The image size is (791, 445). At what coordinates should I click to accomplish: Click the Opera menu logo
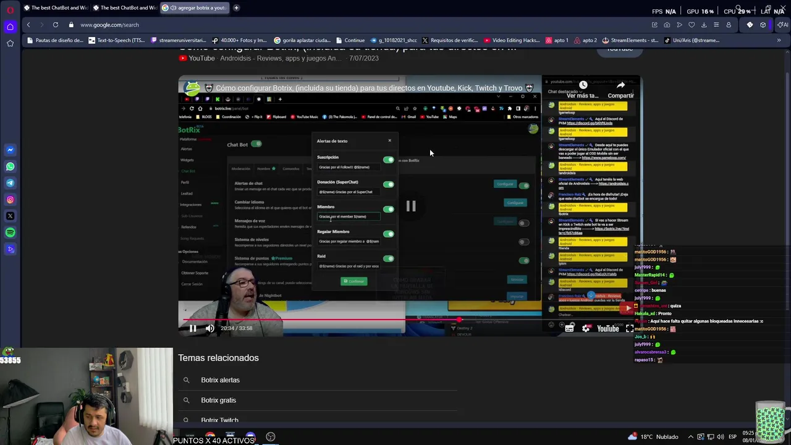pos(10,10)
